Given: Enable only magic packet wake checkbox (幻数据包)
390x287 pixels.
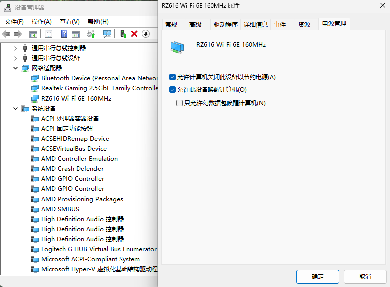Looking at the screenshot, I should [179, 103].
